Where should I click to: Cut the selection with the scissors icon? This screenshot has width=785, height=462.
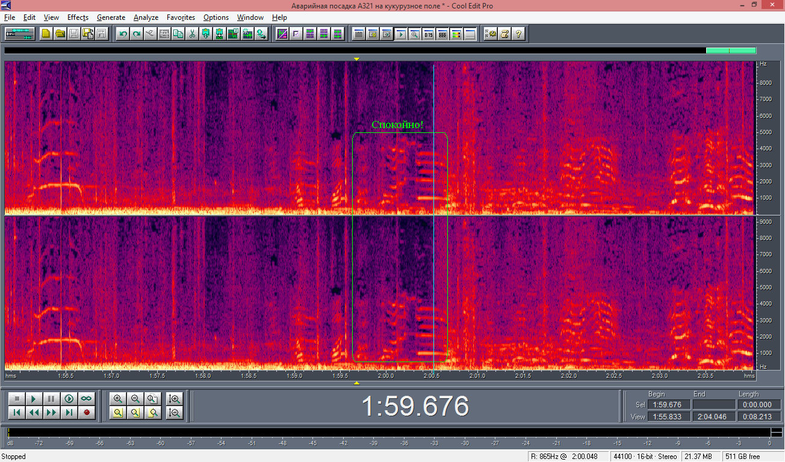[x=192, y=34]
